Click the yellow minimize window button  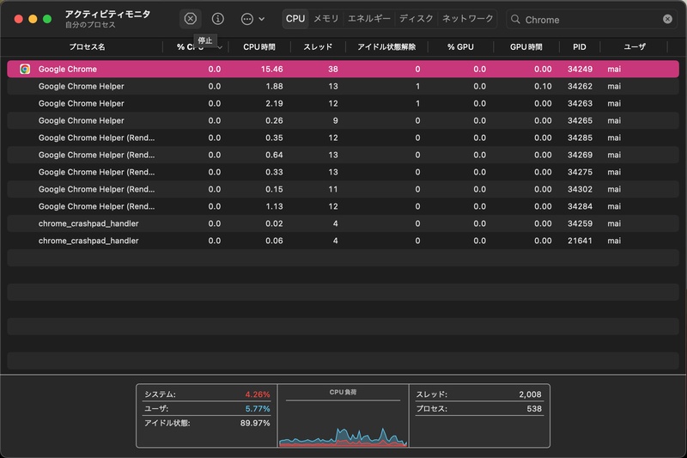tap(33, 19)
